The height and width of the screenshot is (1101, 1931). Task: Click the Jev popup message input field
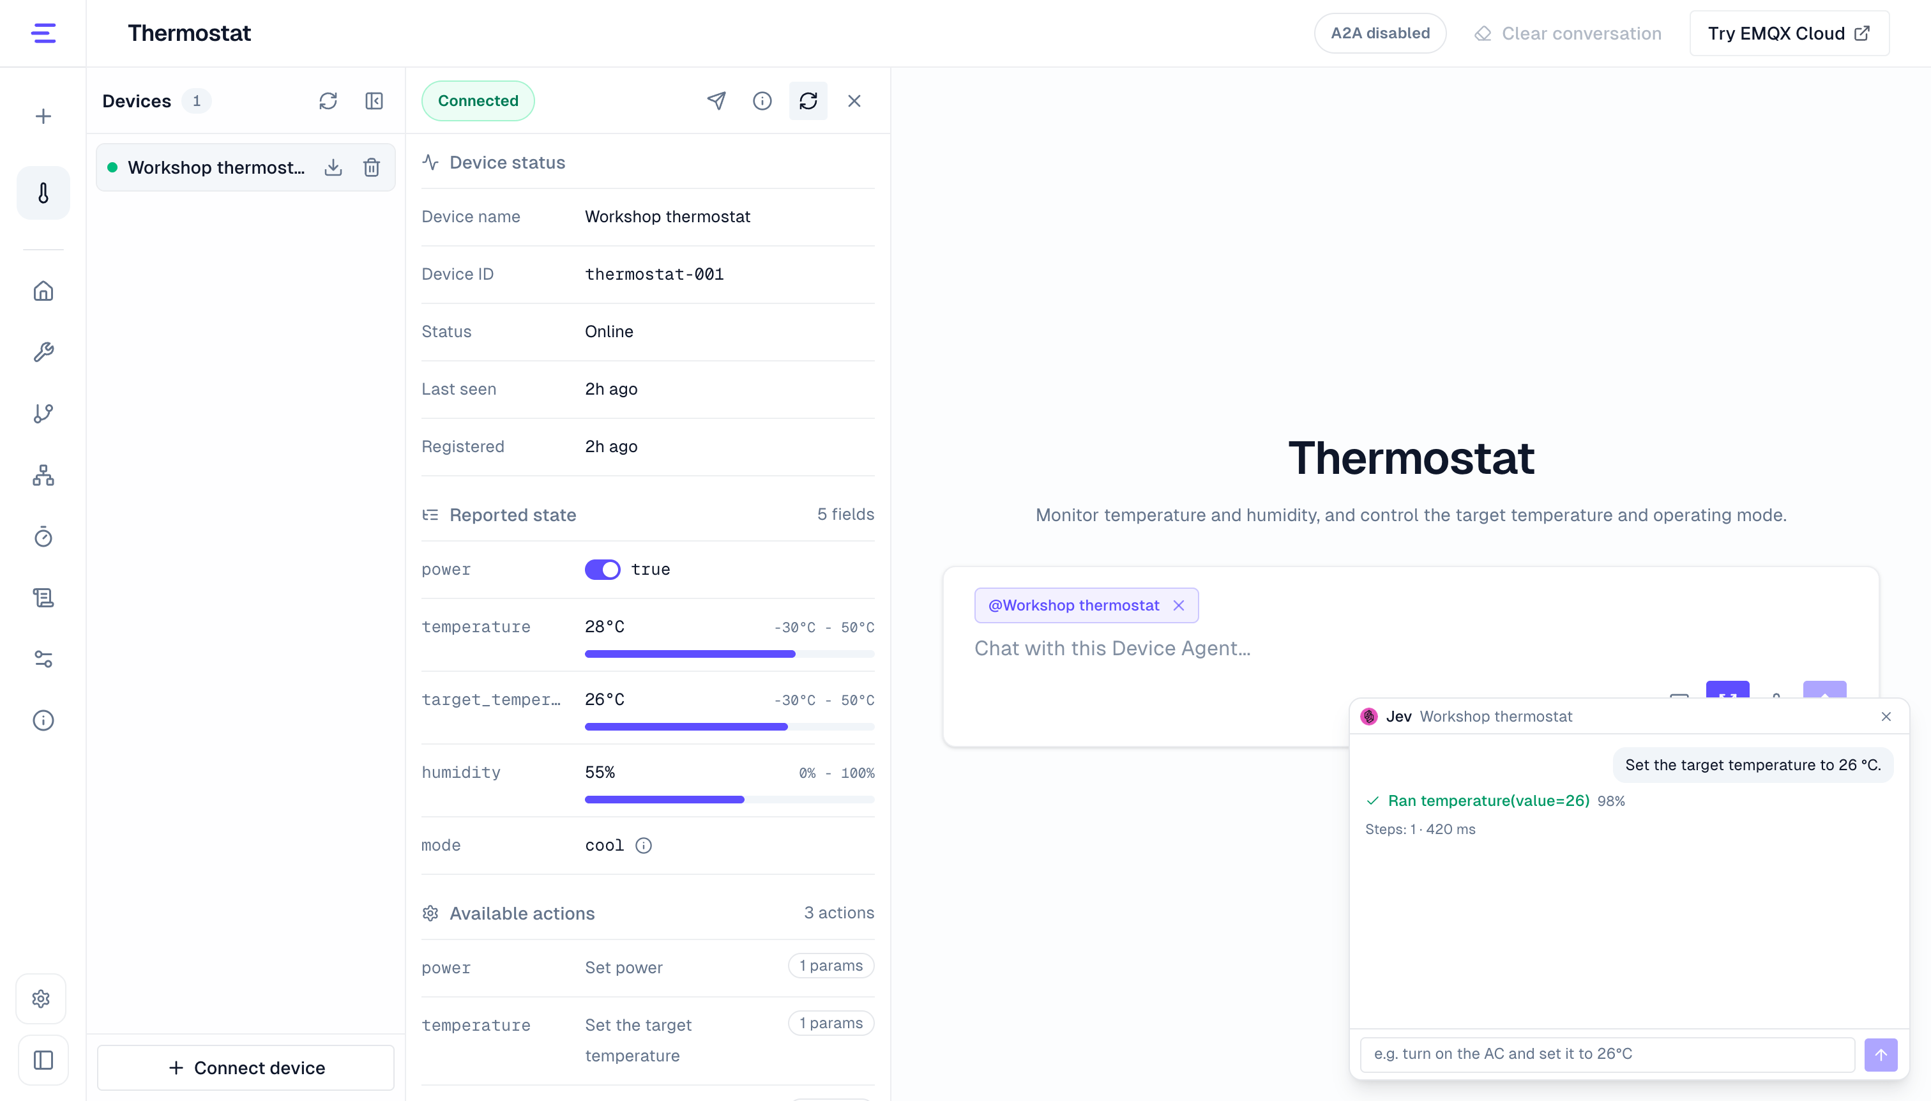pyautogui.click(x=1607, y=1054)
